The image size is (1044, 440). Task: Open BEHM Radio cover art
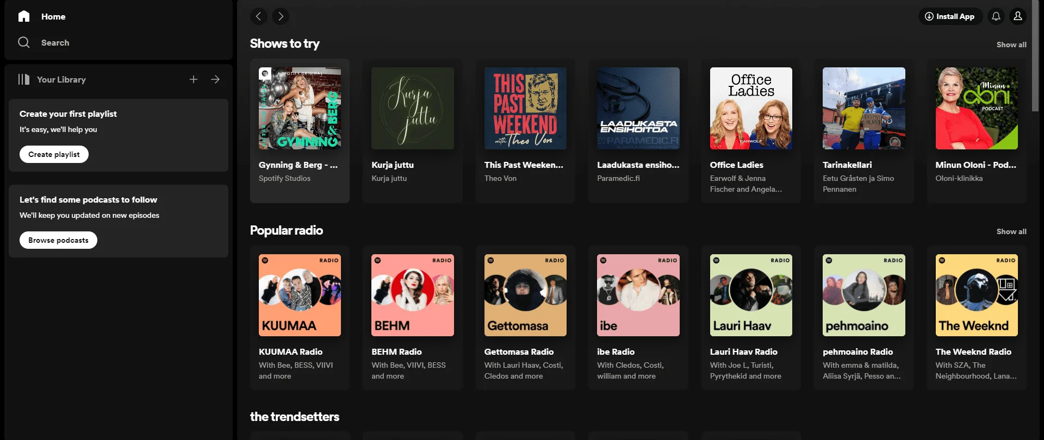pos(413,295)
